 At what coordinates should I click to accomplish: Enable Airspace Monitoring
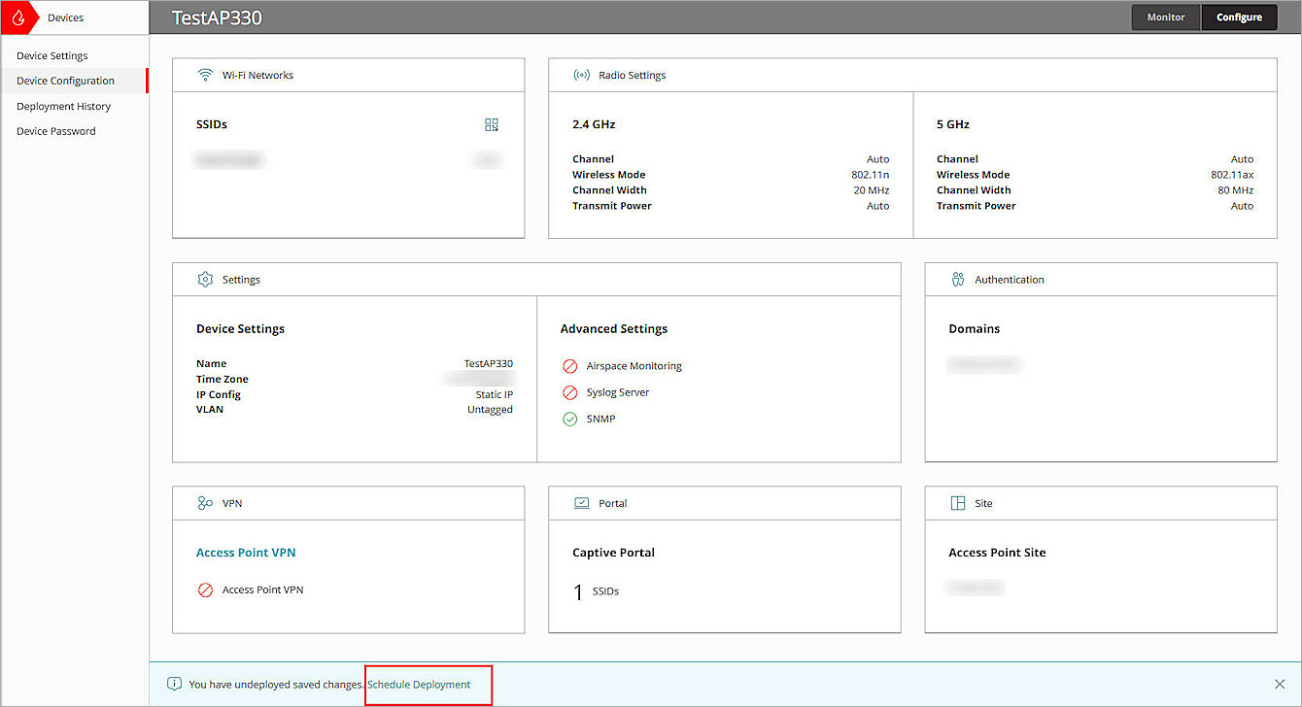coord(568,366)
